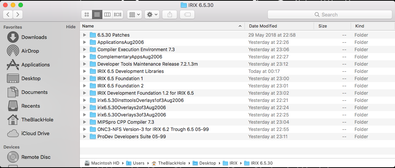395x168 pixels.
Task: Focus the Search field
Action: [x=330, y=15]
